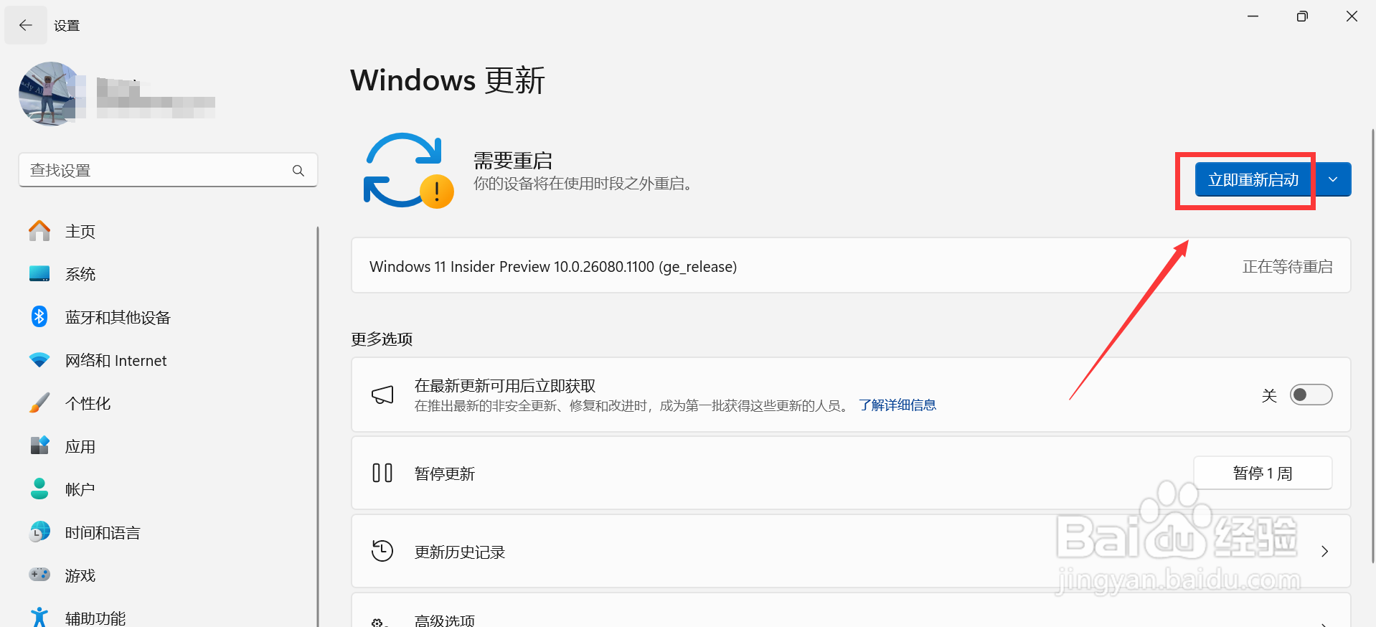Click the 应用 apps icon
This screenshot has height=627, width=1376.
pos(39,445)
